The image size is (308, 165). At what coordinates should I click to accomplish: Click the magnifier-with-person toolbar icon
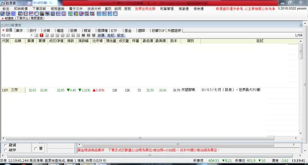(x=87, y=13)
